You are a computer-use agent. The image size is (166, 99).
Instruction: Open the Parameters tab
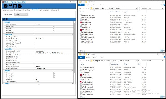(19, 10)
